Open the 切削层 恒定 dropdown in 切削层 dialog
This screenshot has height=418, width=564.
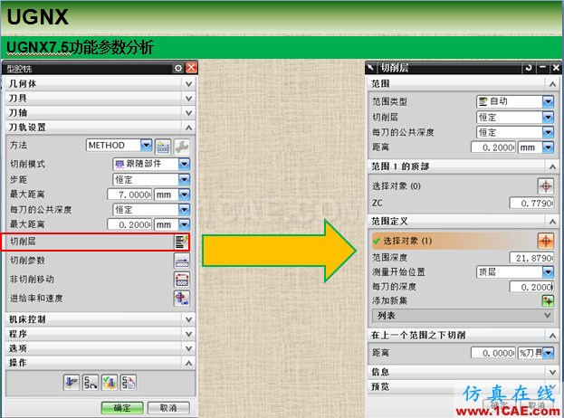pos(548,118)
